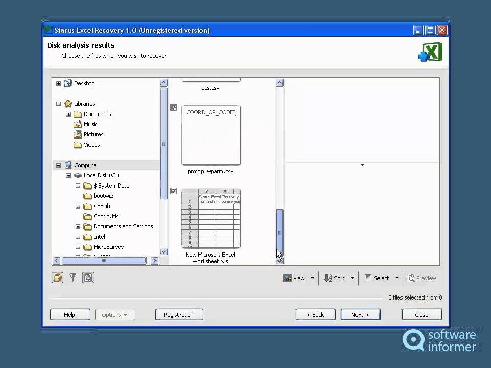This screenshot has height=368, width=491.
Task: Collapse the Libraries tree node
Action: [x=58, y=104]
